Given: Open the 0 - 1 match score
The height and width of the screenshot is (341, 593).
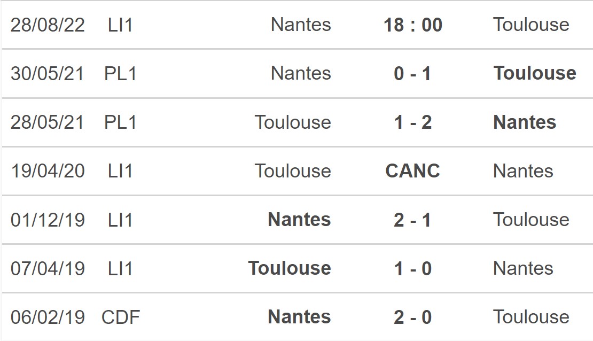Looking at the screenshot, I should tap(412, 74).
